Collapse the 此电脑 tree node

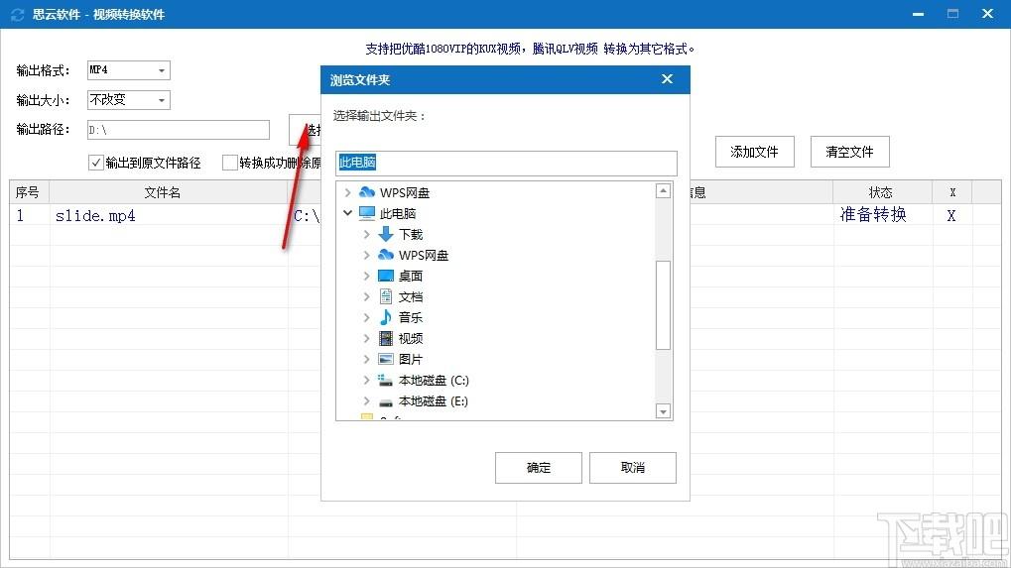(x=347, y=212)
